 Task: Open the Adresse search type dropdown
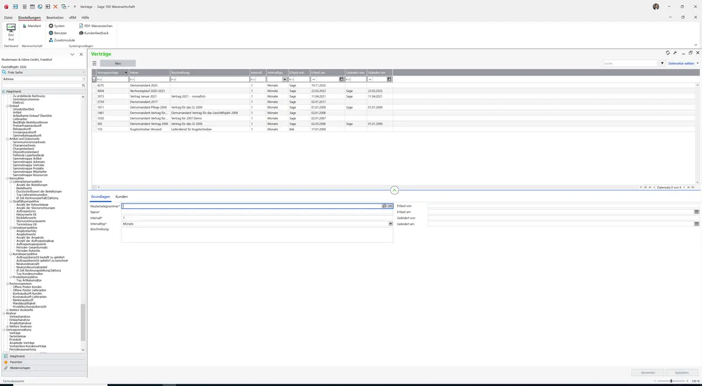(x=84, y=79)
